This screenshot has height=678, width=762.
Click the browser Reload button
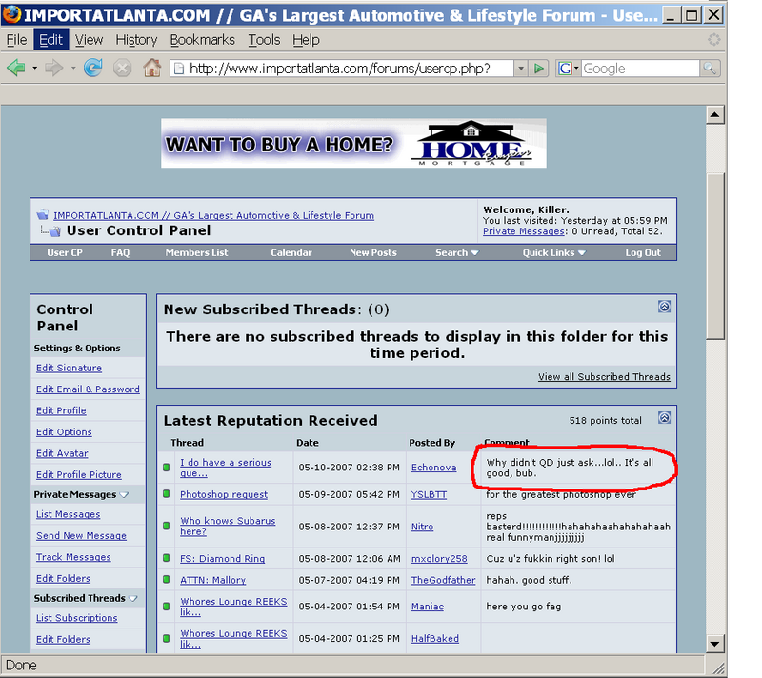coord(93,69)
